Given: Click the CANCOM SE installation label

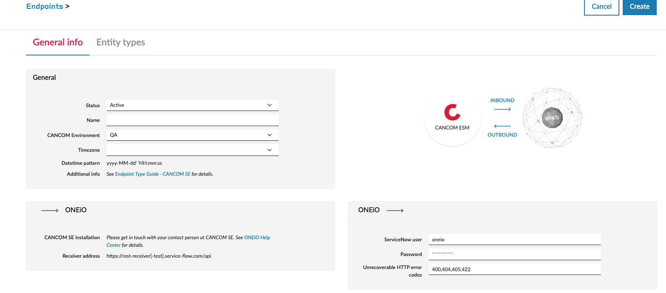Looking at the screenshot, I should (x=72, y=238).
